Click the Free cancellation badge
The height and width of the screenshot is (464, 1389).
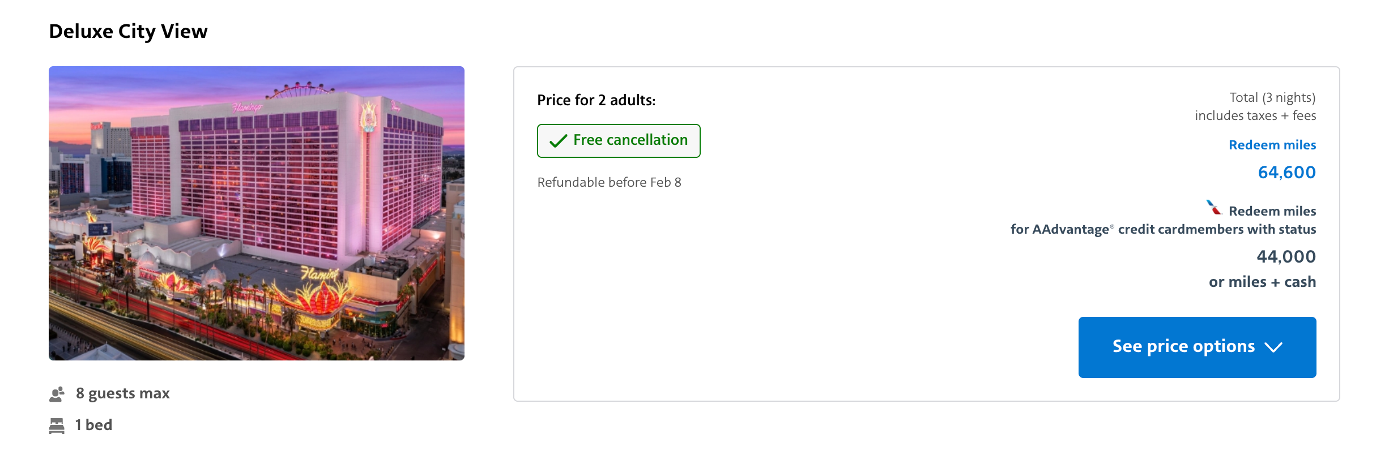pos(619,141)
